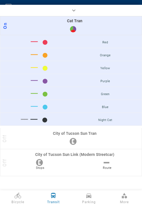This screenshot has height=206, width=142.
Task: Select the Orange route label
Action: pos(105,55)
